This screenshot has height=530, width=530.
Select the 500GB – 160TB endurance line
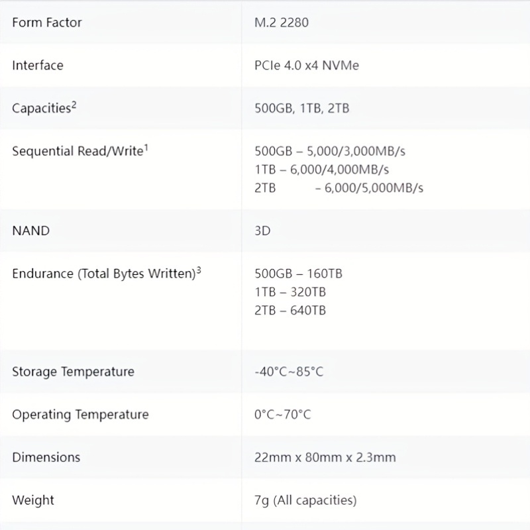299,274
